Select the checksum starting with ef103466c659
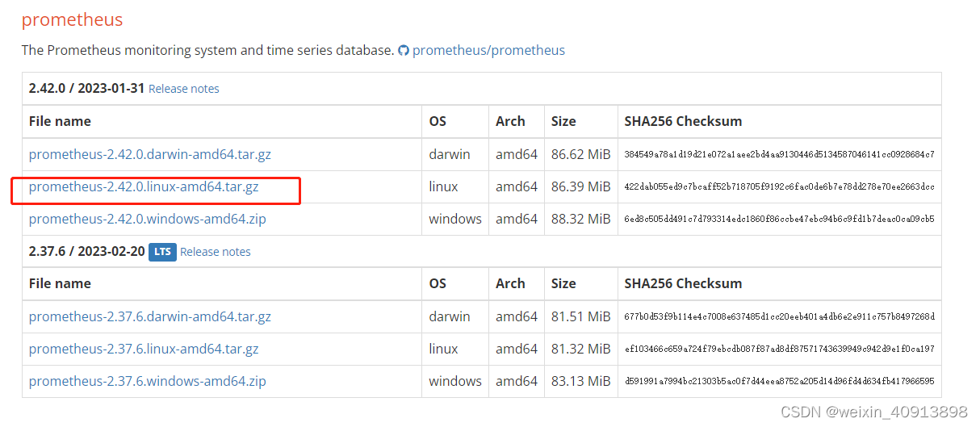Screen dimensions: 980x427 coord(779,349)
